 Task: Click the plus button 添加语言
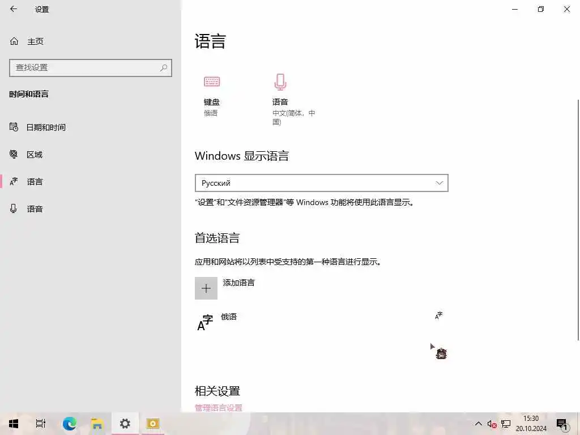click(x=206, y=288)
